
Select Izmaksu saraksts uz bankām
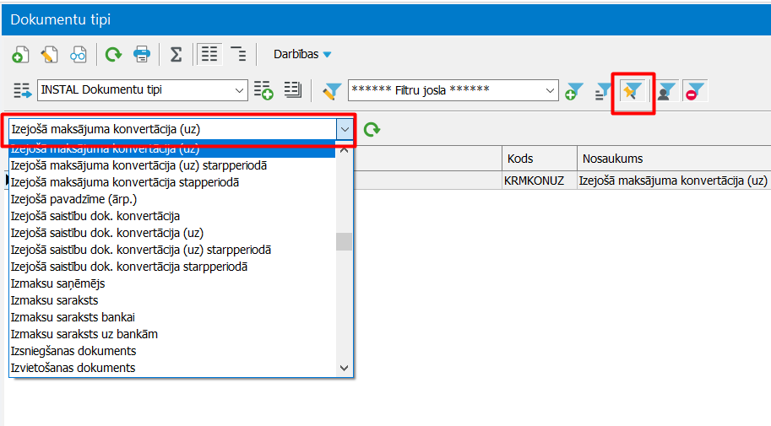pos(172,334)
